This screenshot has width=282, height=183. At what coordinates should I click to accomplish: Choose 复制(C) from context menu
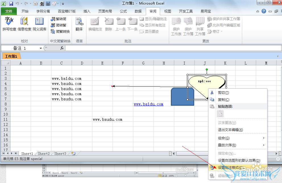(238, 99)
